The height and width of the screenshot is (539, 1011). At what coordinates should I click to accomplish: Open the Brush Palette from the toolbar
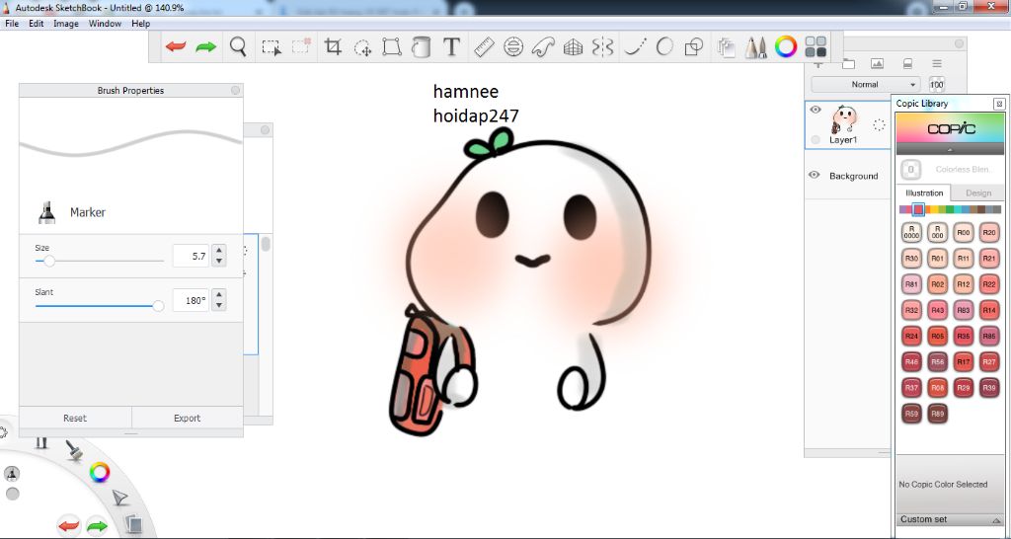click(x=755, y=47)
